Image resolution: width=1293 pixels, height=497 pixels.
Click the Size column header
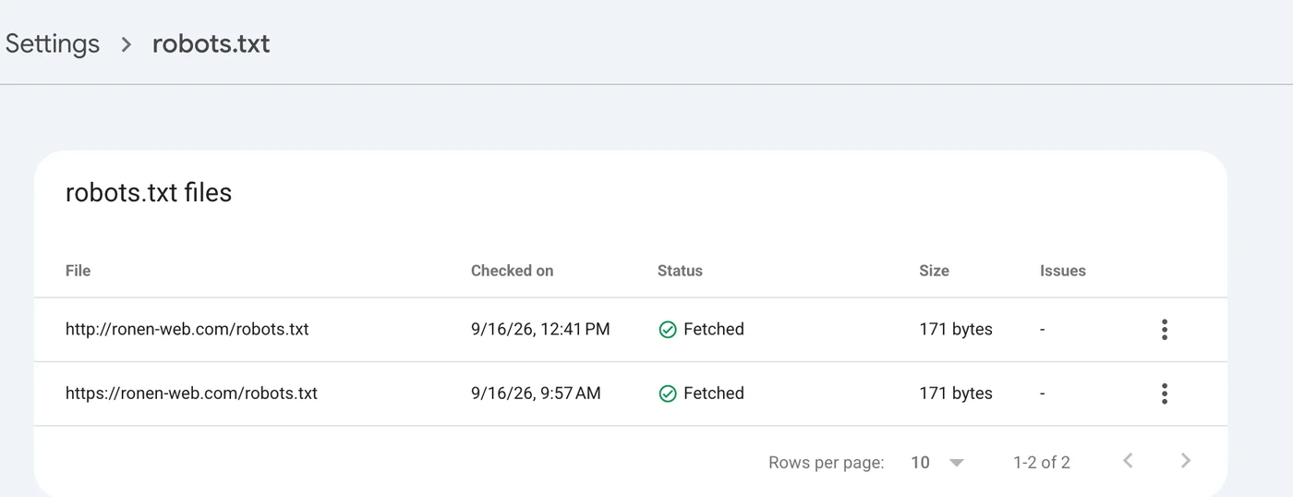[x=934, y=271]
